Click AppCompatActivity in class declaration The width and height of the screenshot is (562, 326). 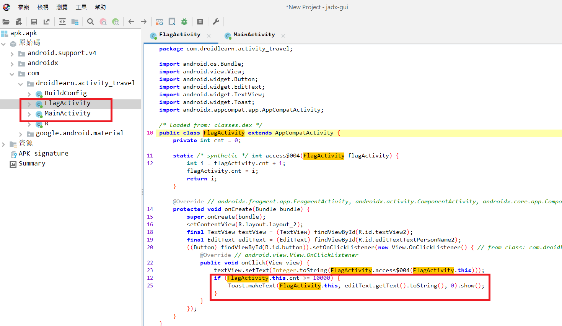[304, 133]
